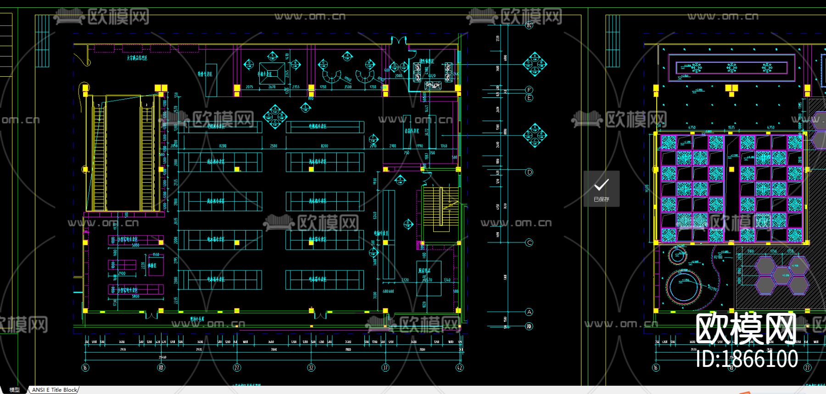This screenshot has height=394, width=826.
Task: Select axis bubble F on right dimension line
Action: pyautogui.click(x=529, y=90)
